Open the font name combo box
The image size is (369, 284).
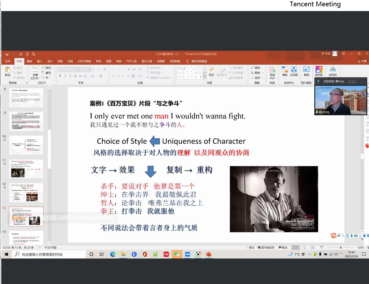point(68,69)
